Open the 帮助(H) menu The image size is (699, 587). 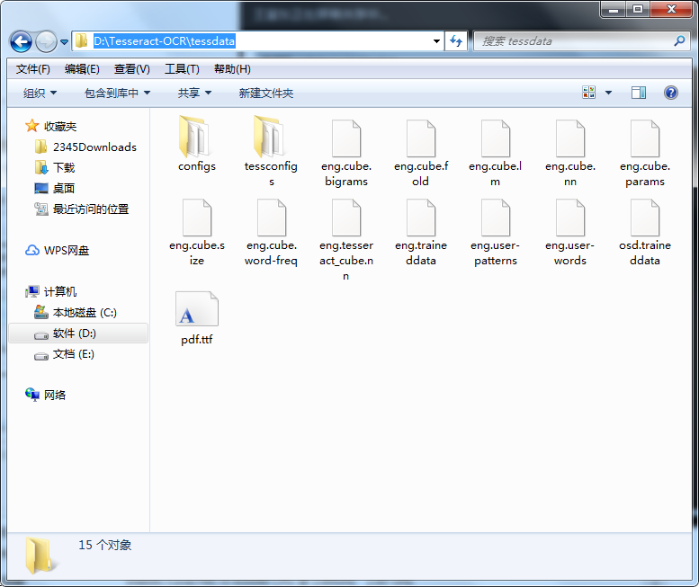pos(232,69)
